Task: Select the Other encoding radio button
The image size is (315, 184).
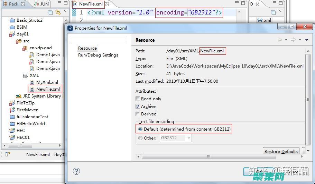Action: tap(140, 138)
